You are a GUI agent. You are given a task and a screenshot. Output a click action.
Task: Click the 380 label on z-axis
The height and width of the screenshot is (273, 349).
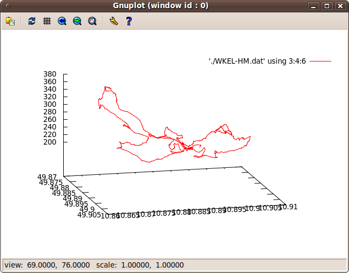click(x=50, y=74)
